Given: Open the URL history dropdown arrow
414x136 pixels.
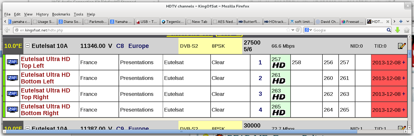Looking at the screenshot, I should [293, 30].
